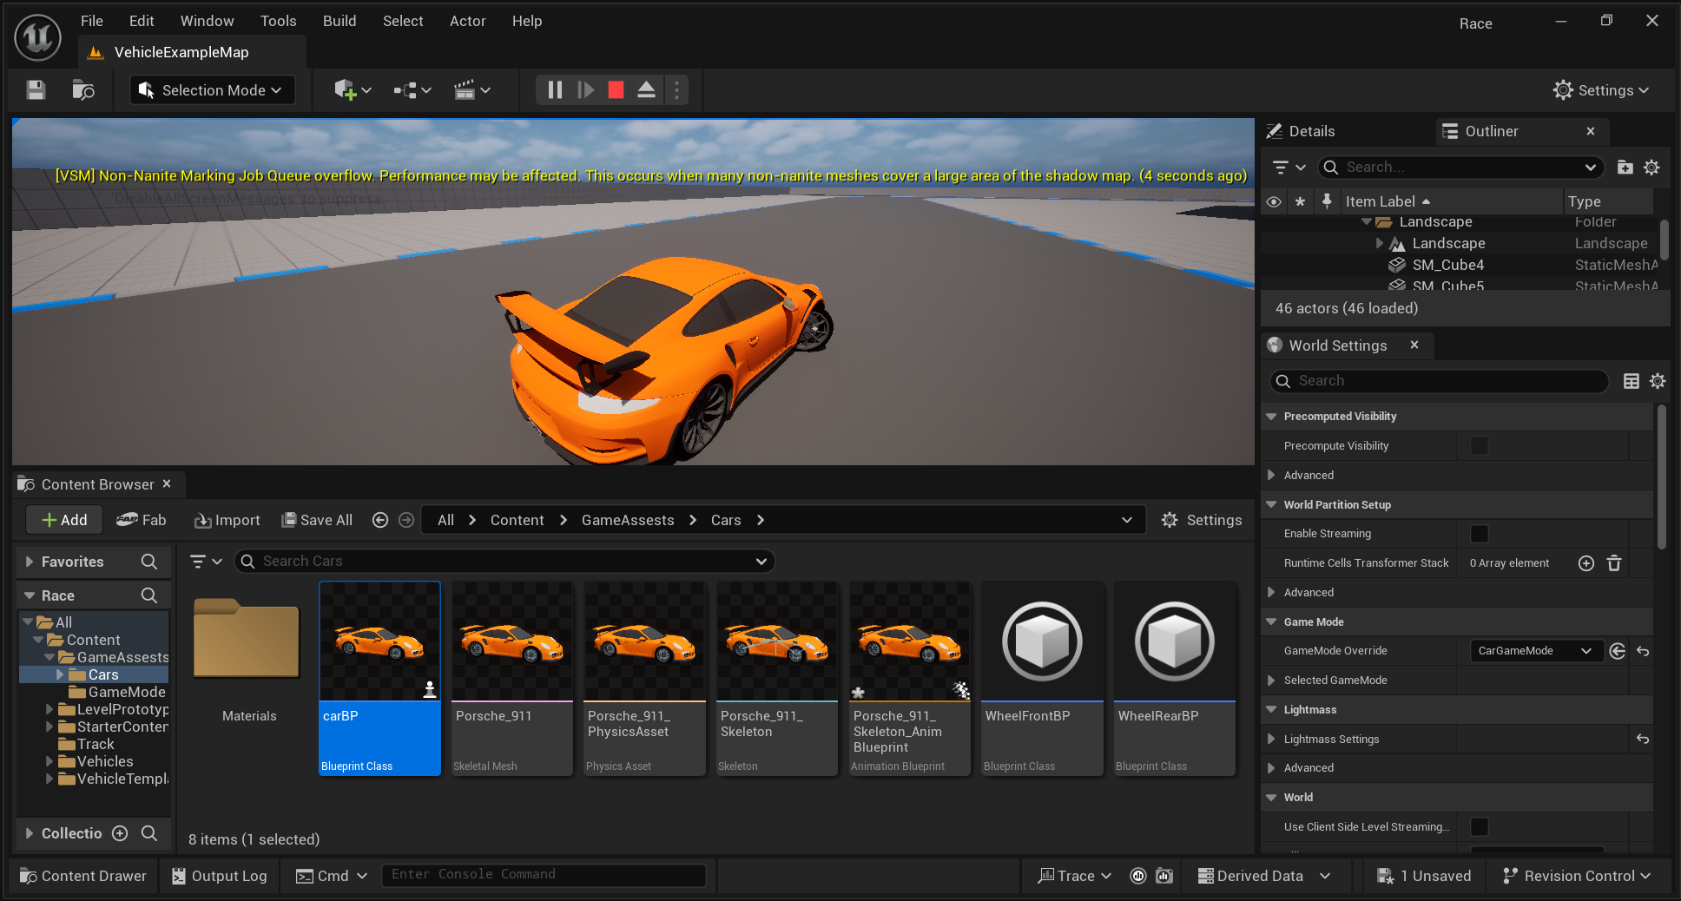The height and width of the screenshot is (901, 1681).
Task: Add a new Collection
Action: point(120,833)
